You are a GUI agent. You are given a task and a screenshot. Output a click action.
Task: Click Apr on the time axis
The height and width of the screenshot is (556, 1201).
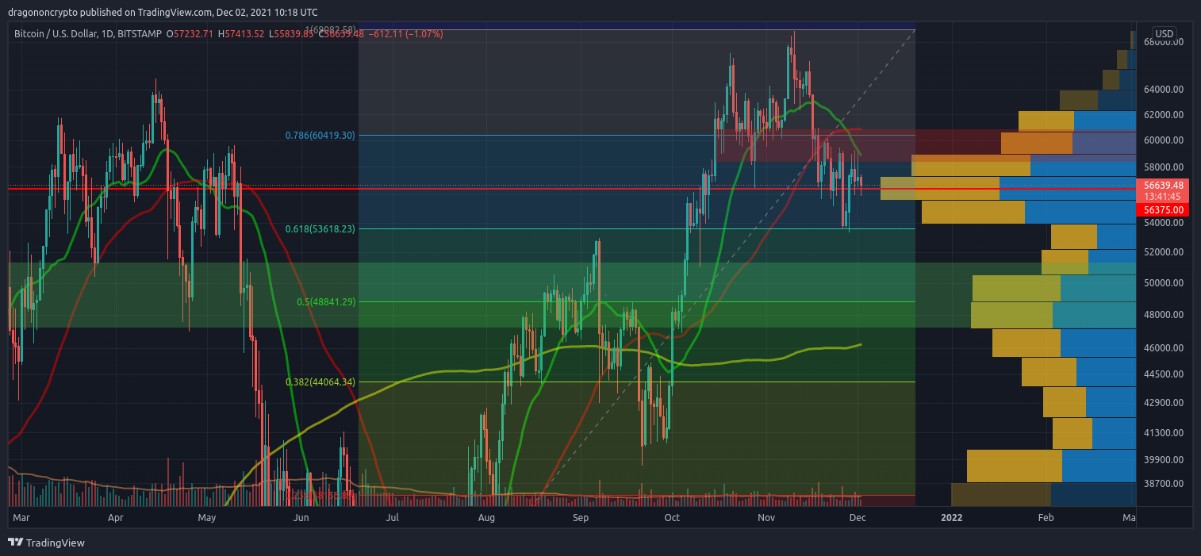(116, 518)
